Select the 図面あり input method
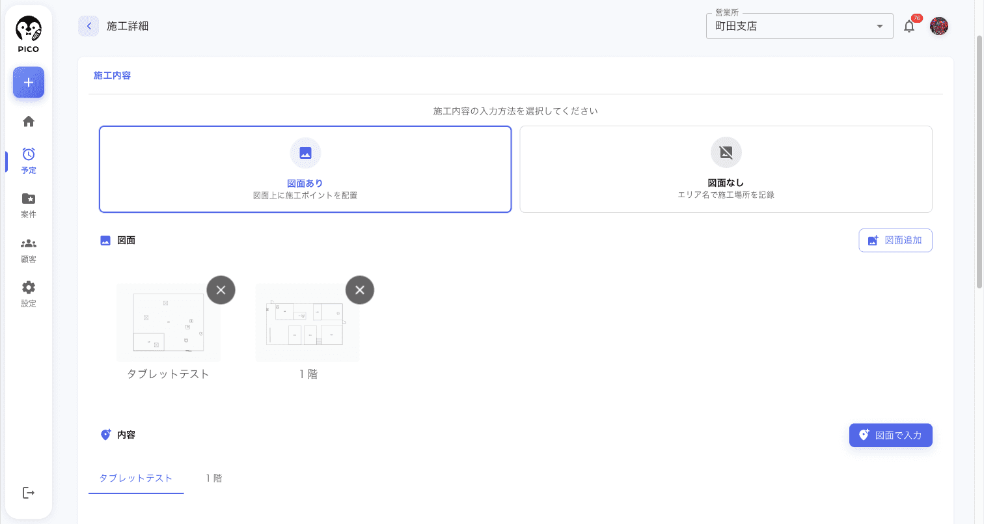984x524 pixels. pos(305,169)
